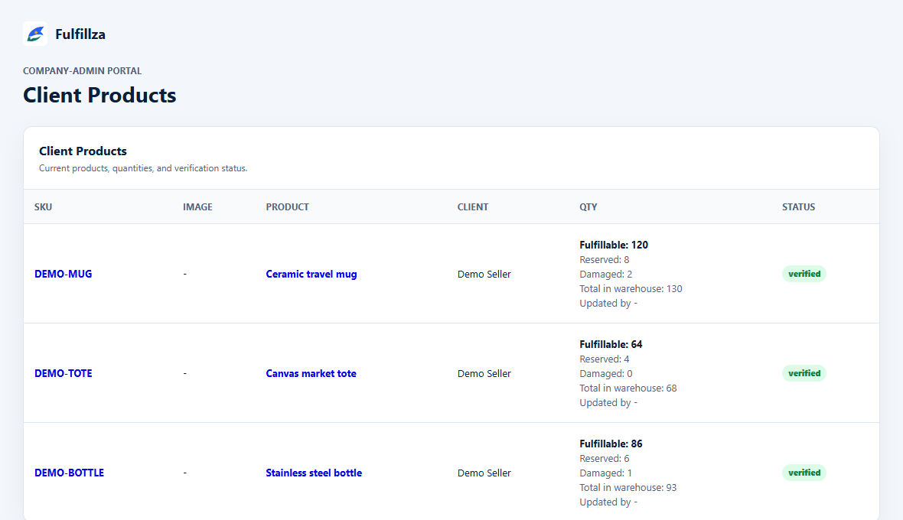Click the image placeholder dash for DEMO-BOTTLE
Viewport: 903px width, 520px height.
click(x=185, y=473)
